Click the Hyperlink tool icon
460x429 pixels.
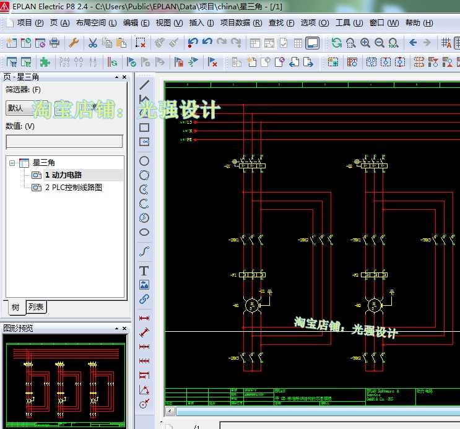tap(144, 299)
